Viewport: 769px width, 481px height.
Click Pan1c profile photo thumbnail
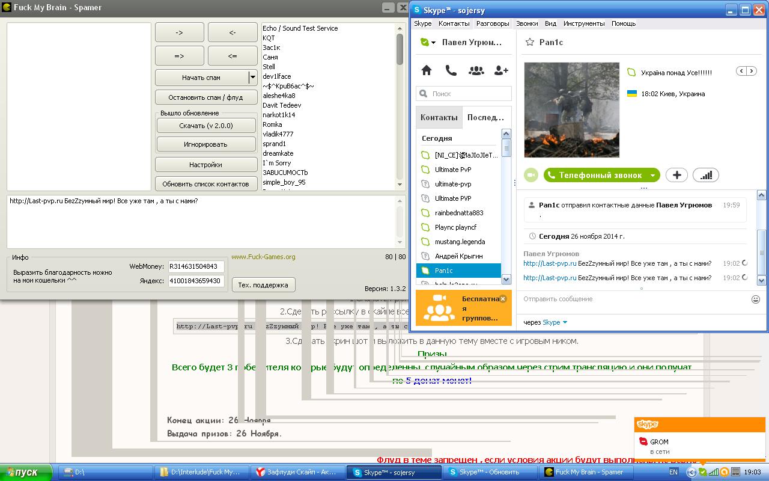click(x=571, y=110)
